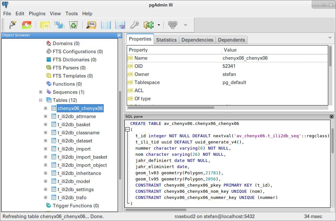Viewport: 336px width, 221px height.
Task: Open the Plugins menu
Action: (37, 14)
